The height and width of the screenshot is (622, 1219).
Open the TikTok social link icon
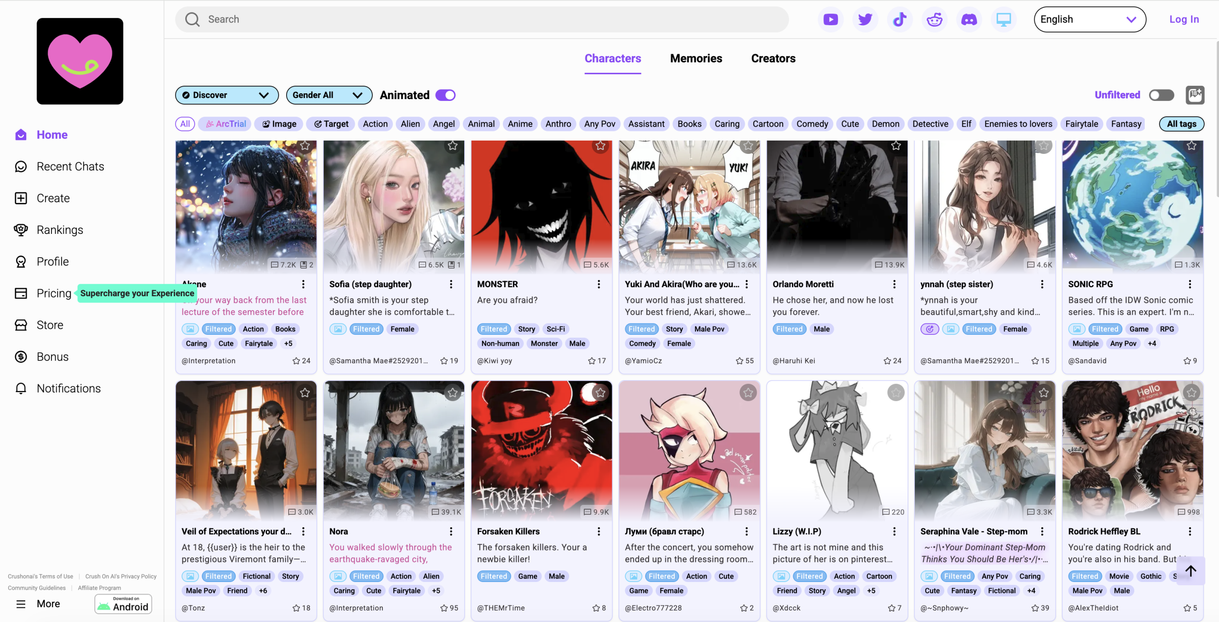pyautogui.click(x=899, y=20)
